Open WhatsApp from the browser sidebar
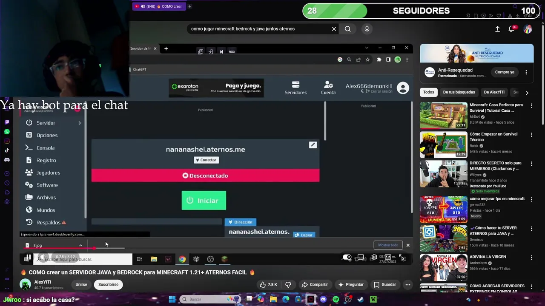Image resolution: width=545 pixels, height=306 pixels. (x=7, y=132)
